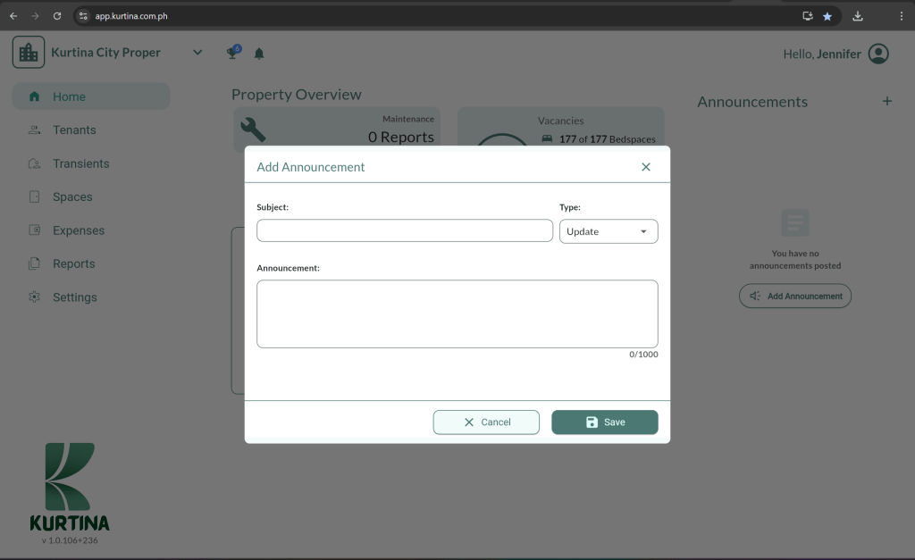Image resolution: width=915 pixels, height=560 pixels.
Task: Go to Tenants in the sidebar
Action: point(73,130)
